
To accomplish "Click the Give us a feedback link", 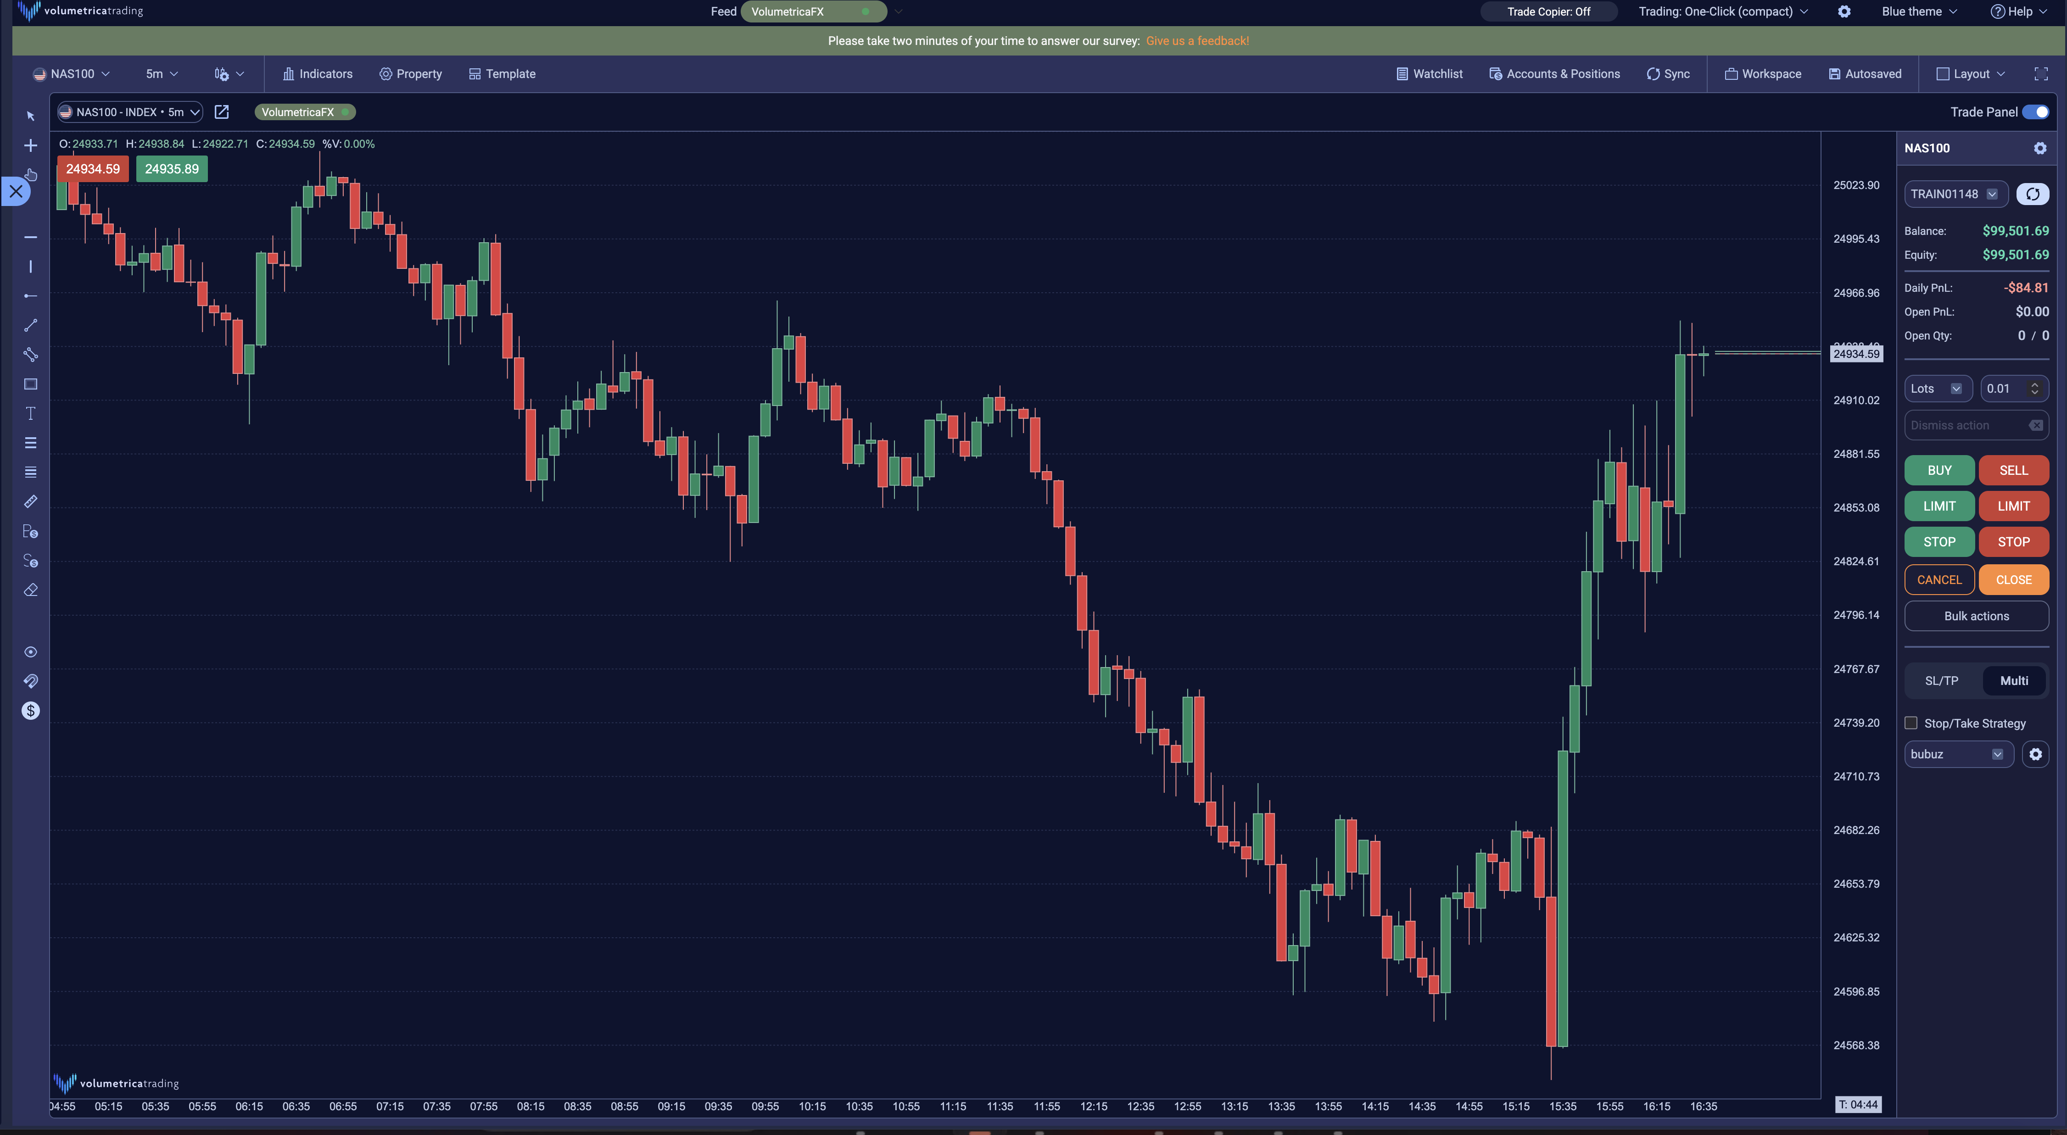I will coord(1197,41).
